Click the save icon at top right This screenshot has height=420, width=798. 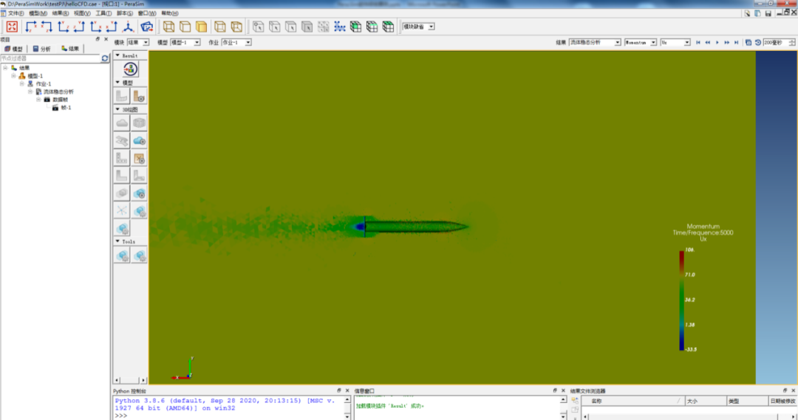click(x=768, y=13)
